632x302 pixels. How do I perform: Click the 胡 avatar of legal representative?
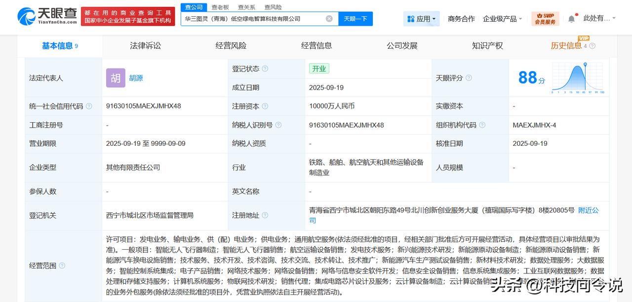click(116, 78)
